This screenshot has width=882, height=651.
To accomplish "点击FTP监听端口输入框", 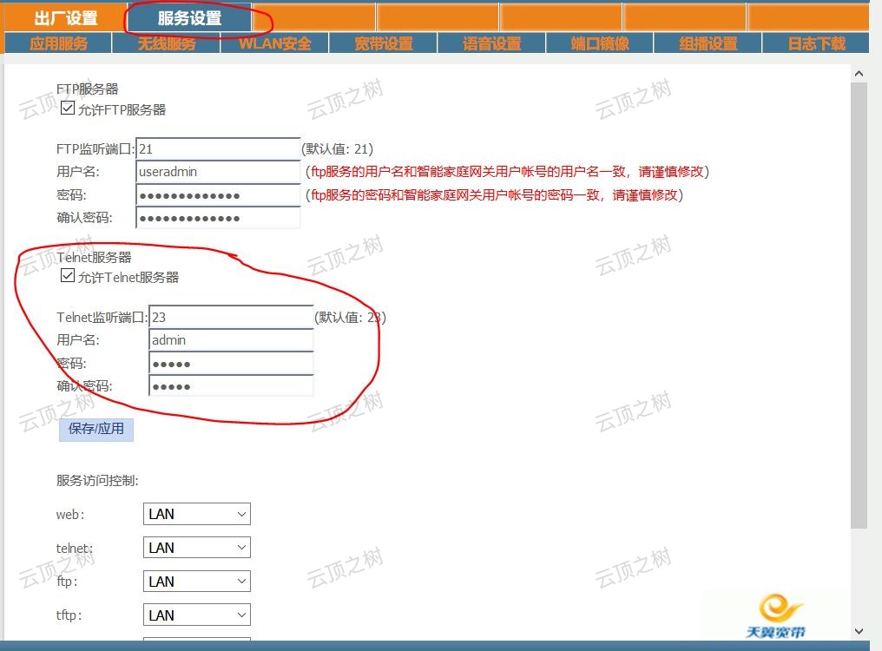I will pos(217,148).
